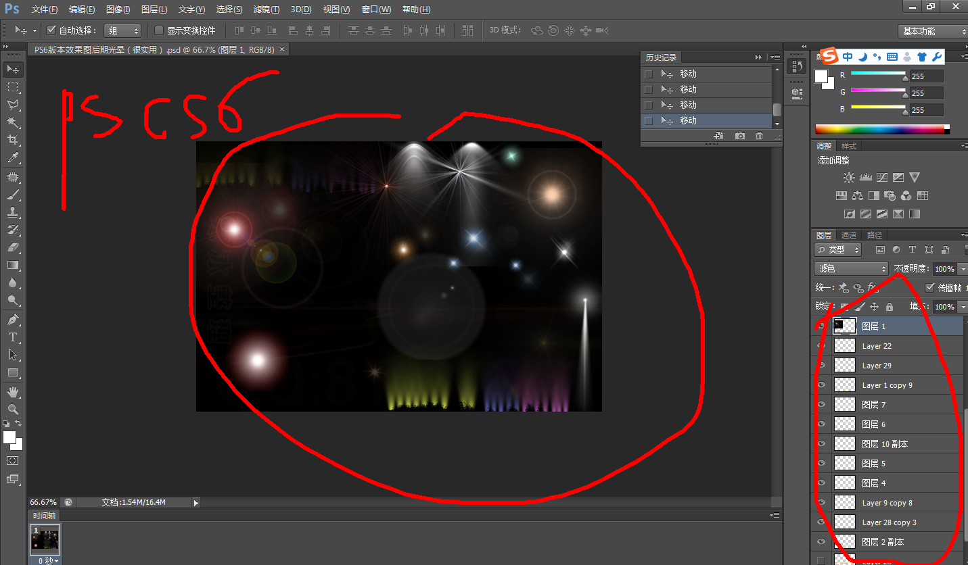Filter layers by type layers
This screenshot has width=968, height=565.
click(913, 249)
